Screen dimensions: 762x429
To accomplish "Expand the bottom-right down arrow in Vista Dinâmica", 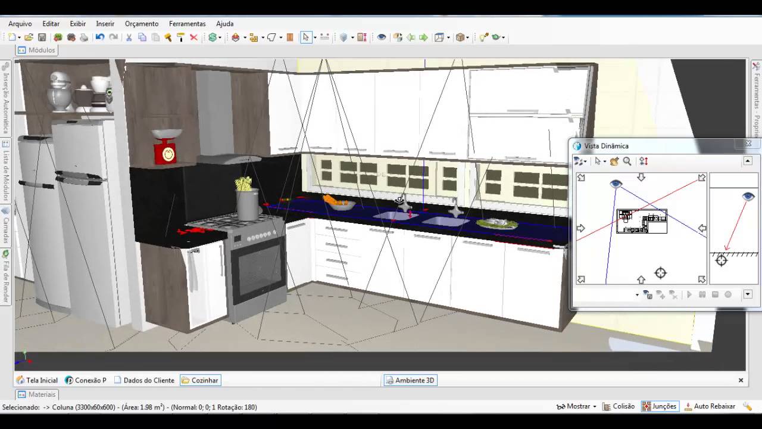I will [x=748, y=294].
